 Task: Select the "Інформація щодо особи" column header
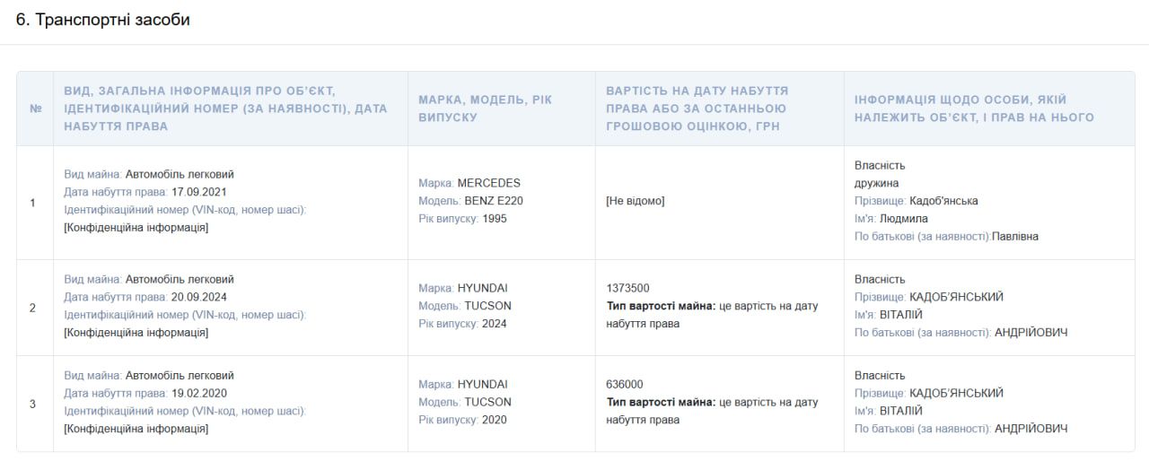[x=974, y=109]
